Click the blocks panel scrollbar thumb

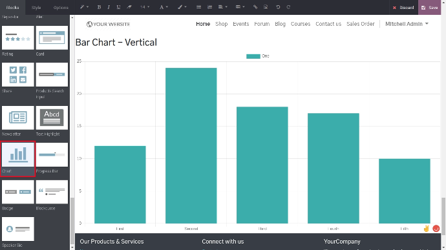click(72, 222)
